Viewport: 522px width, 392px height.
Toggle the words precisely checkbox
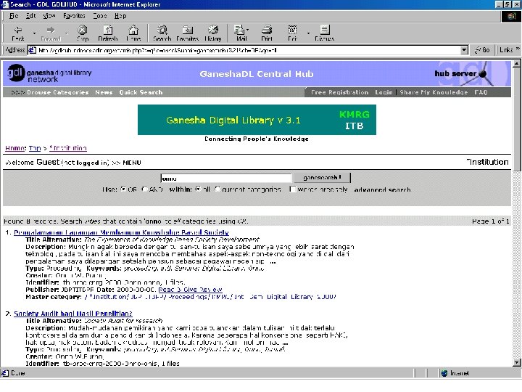(x=293, y=189)
